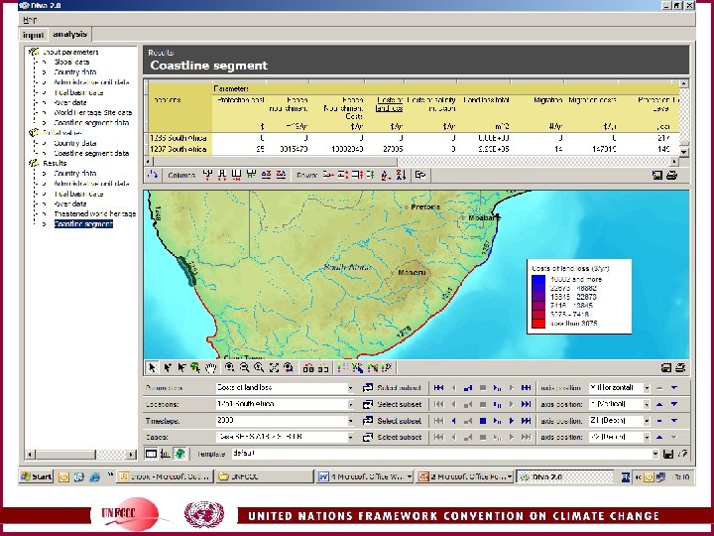
Task: Expand the Timesteps dropdown showing 2000
Action: click(350, 421)
